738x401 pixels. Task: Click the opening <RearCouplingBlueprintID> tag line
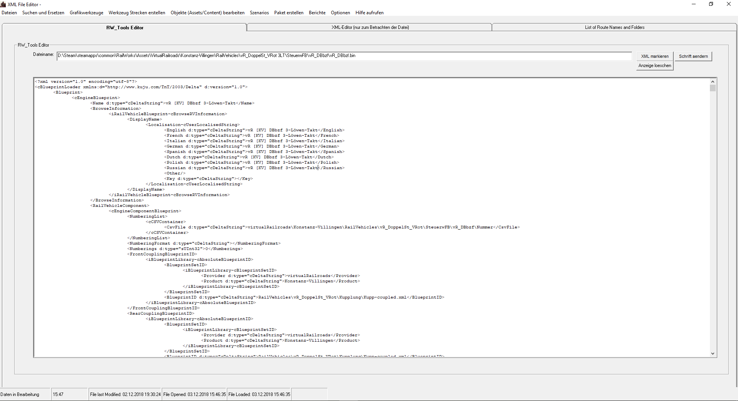click(161, 314)
